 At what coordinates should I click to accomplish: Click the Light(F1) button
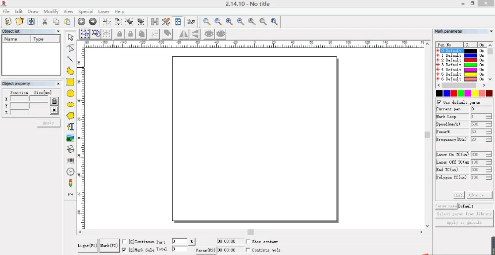point(88,246)
